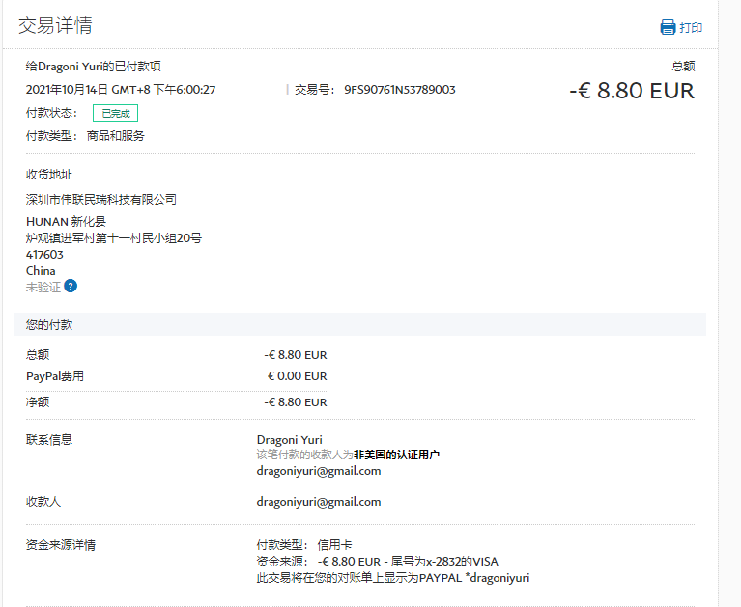Click the transaction date 2021年10月14日

67,90
